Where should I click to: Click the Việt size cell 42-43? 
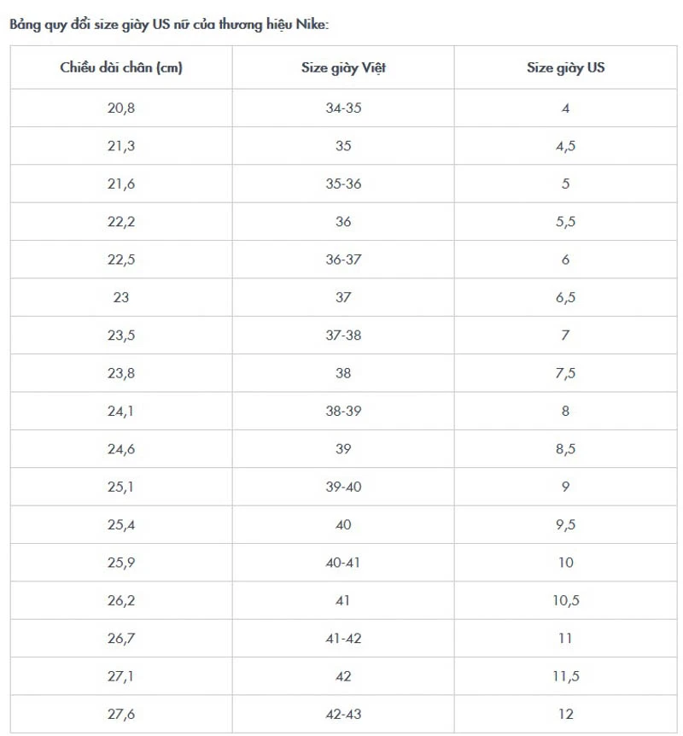[343, 714]
